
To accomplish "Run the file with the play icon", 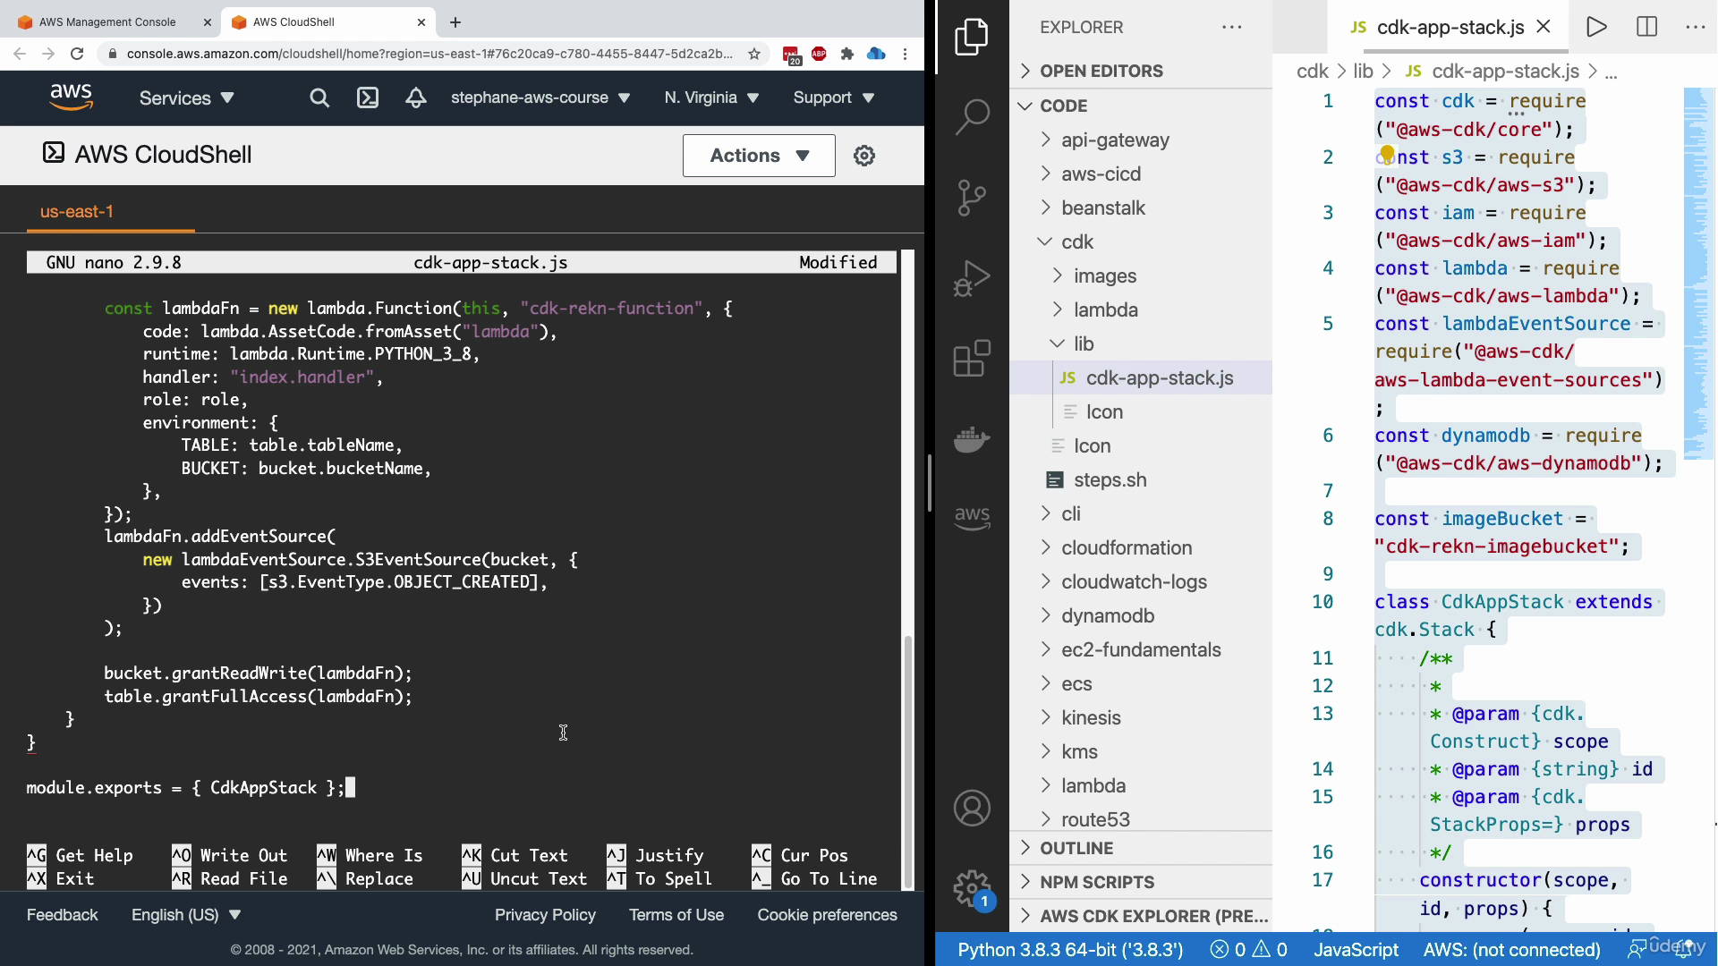I will pos(1596,27).
